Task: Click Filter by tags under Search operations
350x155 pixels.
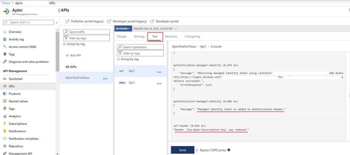Action: (140, 54)
